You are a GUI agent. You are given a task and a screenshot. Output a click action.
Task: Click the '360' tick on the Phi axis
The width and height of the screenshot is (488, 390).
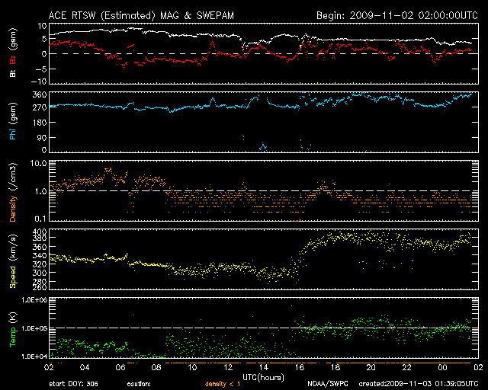tap(40, 95)
